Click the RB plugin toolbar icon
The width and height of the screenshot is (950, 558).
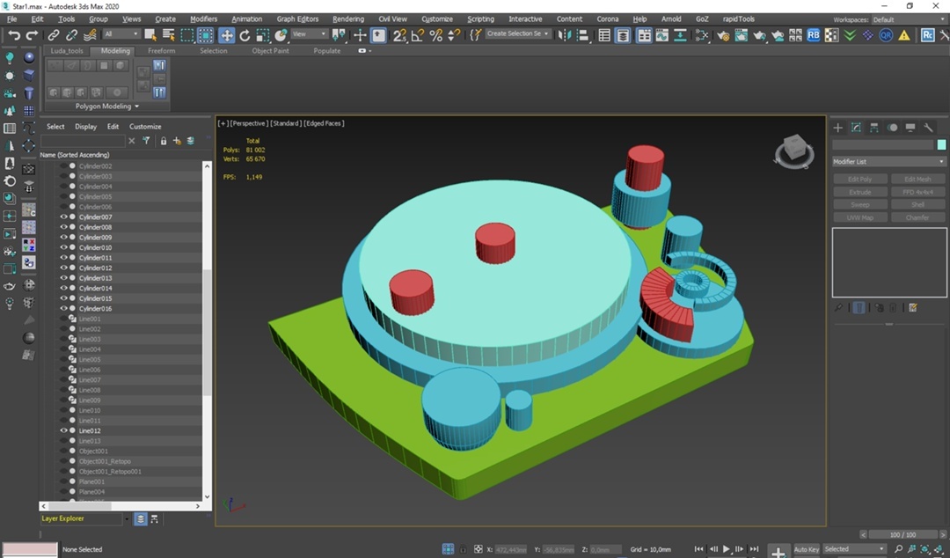point(814,35)
